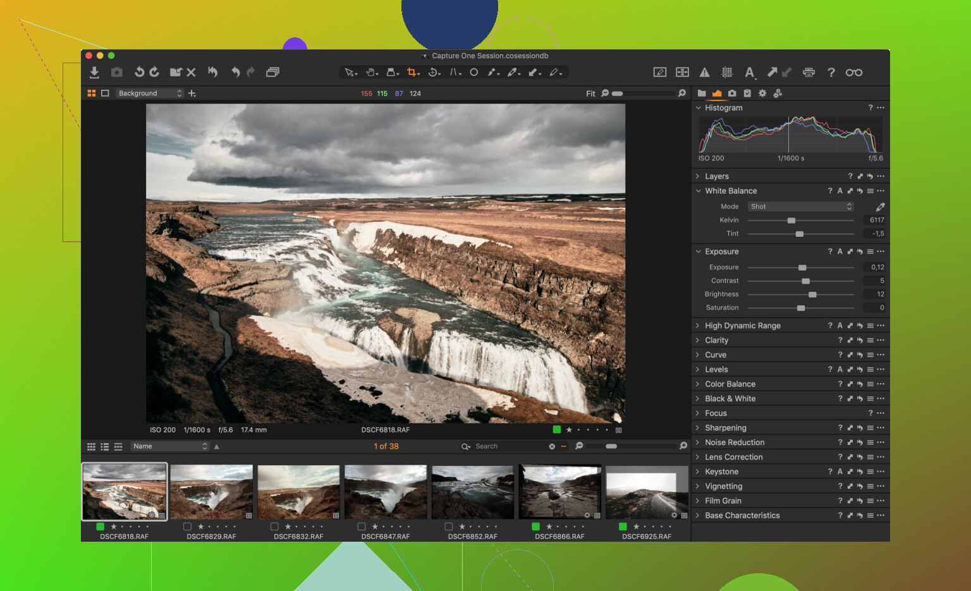The height and width of the screenshot is (591, 971).
Task: Expand the Curve adjustment panel
Action: coord(697,355)
